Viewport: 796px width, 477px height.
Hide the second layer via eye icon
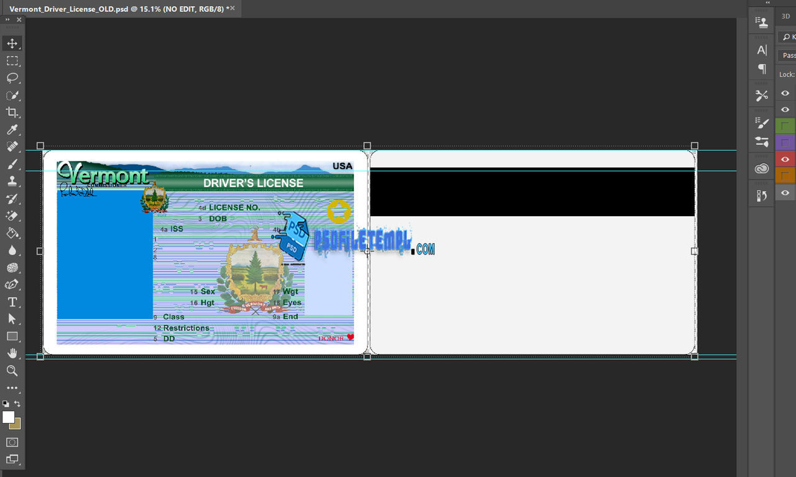click(785, 110)
